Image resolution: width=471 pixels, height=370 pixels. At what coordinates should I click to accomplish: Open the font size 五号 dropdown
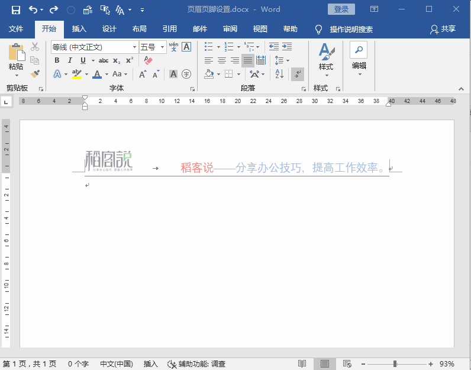tap(163, 47)
